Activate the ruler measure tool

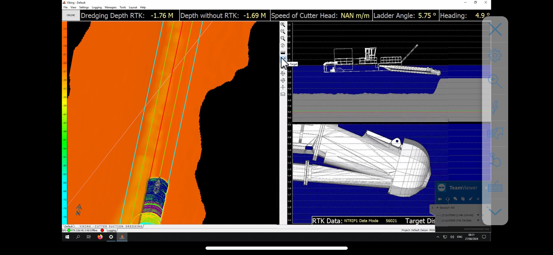click(x=283, y=53)
